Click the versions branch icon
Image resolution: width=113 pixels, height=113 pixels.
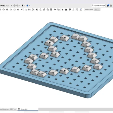point(22,6)
